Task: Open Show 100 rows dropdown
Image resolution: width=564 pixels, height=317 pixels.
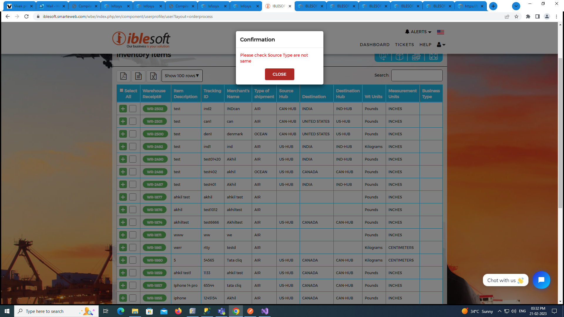Action: 182,76
